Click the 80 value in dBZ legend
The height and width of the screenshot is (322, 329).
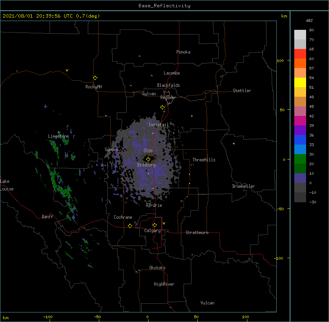[311, 30]
